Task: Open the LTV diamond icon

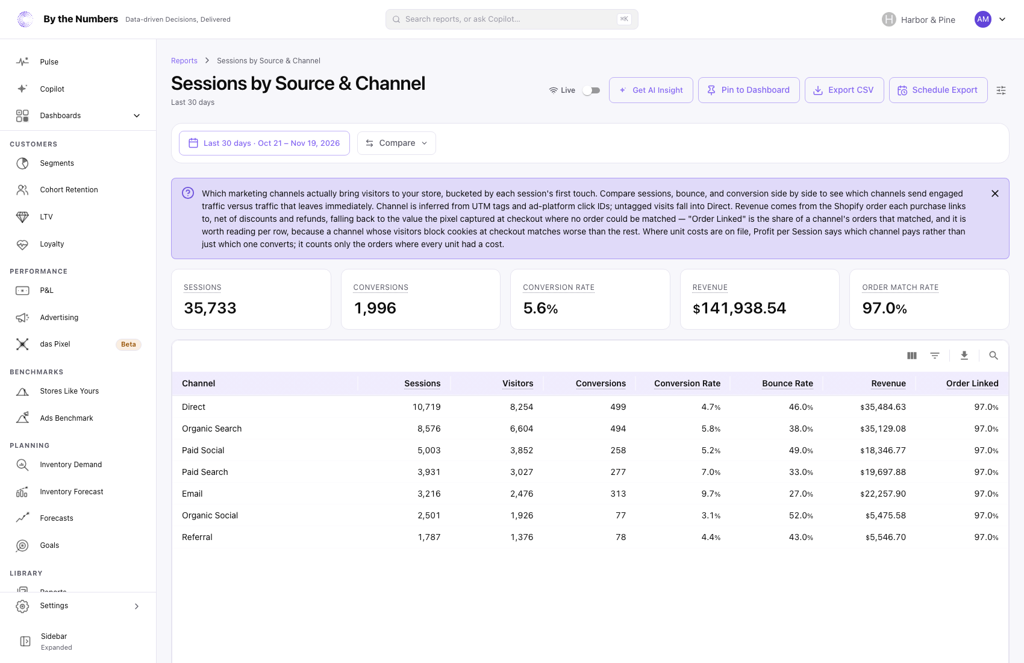Action: coord(22,217)
